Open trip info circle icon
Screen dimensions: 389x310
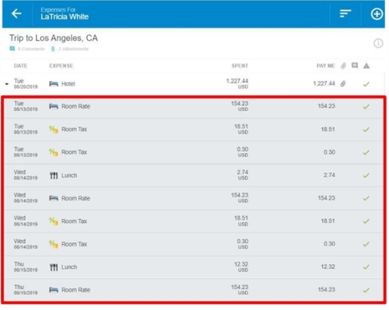(378, 43)
